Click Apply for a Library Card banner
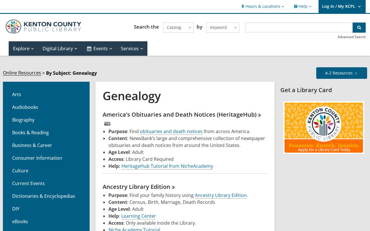 click(324, 128)
